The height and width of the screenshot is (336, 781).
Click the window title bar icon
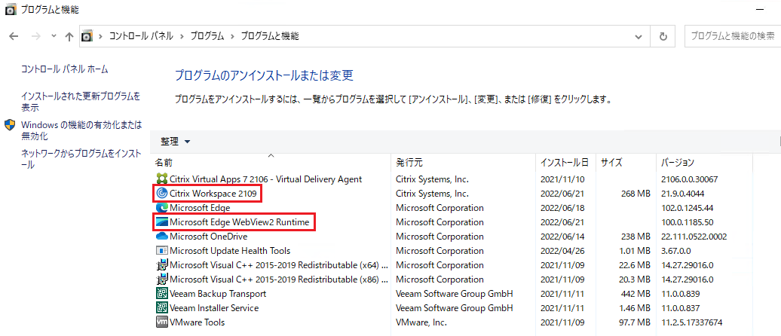11,10
